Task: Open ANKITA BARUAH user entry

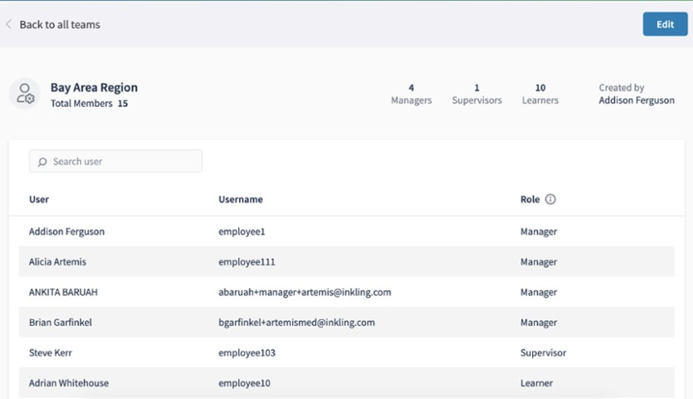Action: coord(63,292)
